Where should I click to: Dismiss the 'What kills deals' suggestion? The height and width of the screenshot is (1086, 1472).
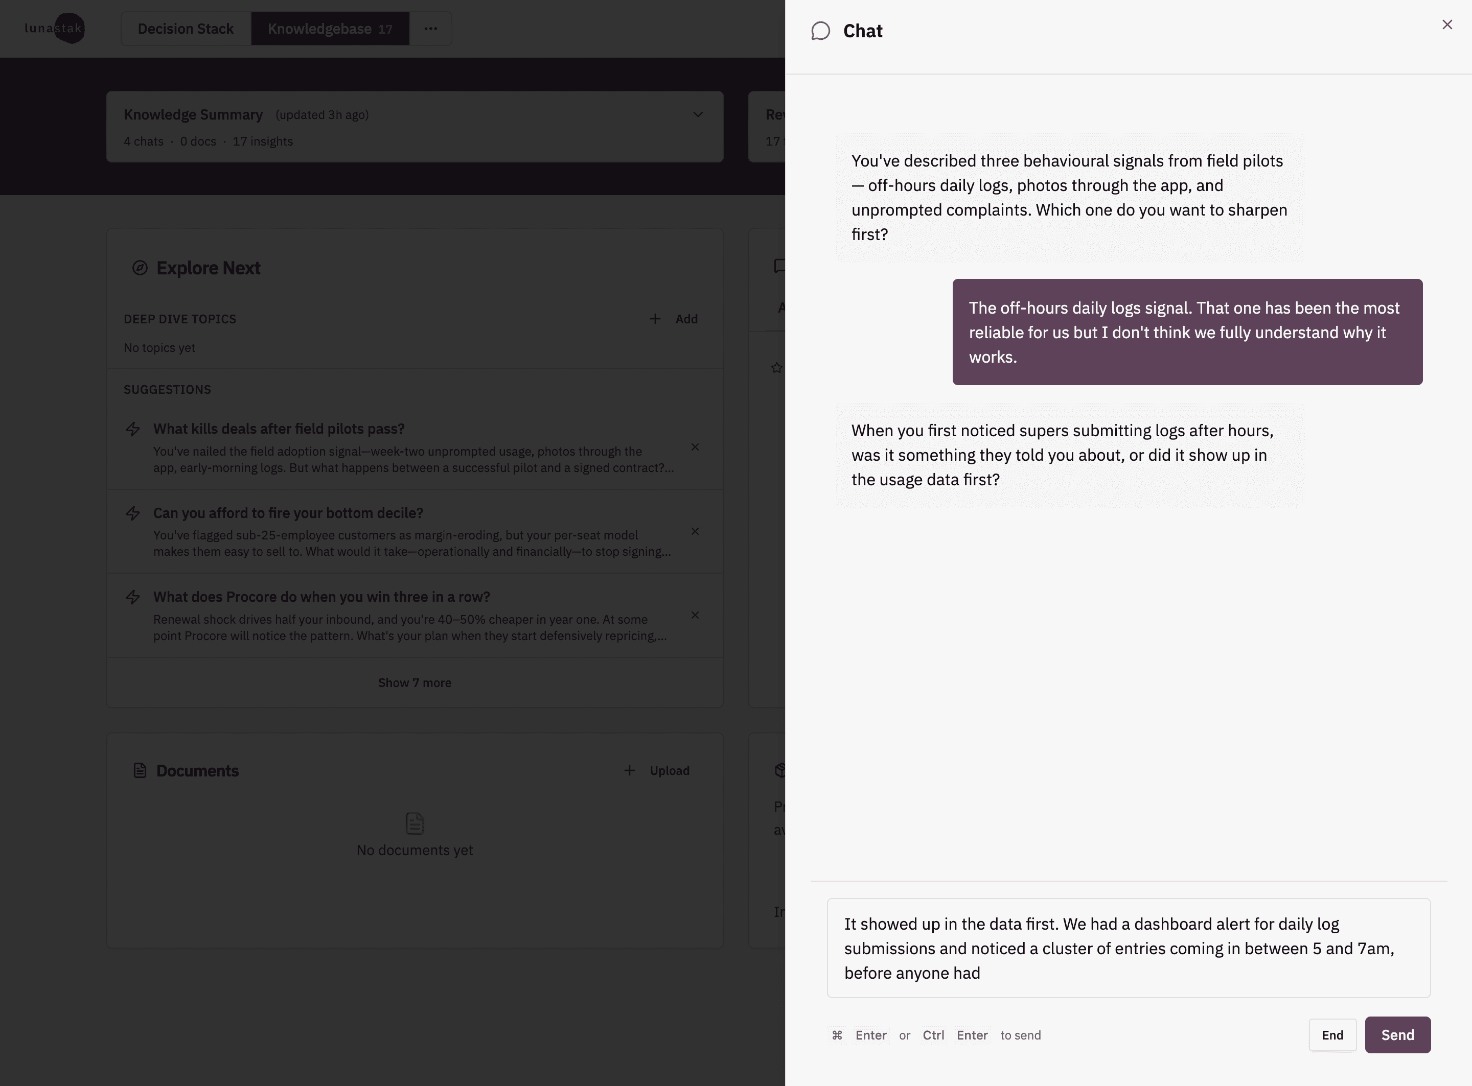tap(695, 447)
